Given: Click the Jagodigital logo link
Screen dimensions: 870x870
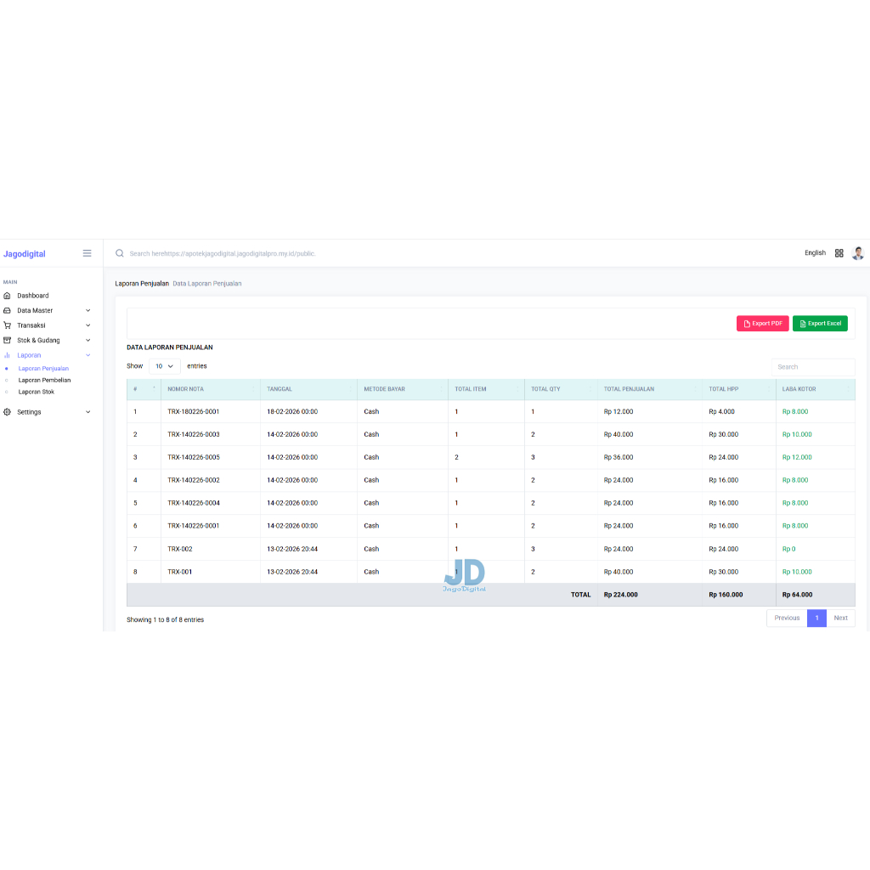Looking at the screenshot, I should click(x=25, y=253).
